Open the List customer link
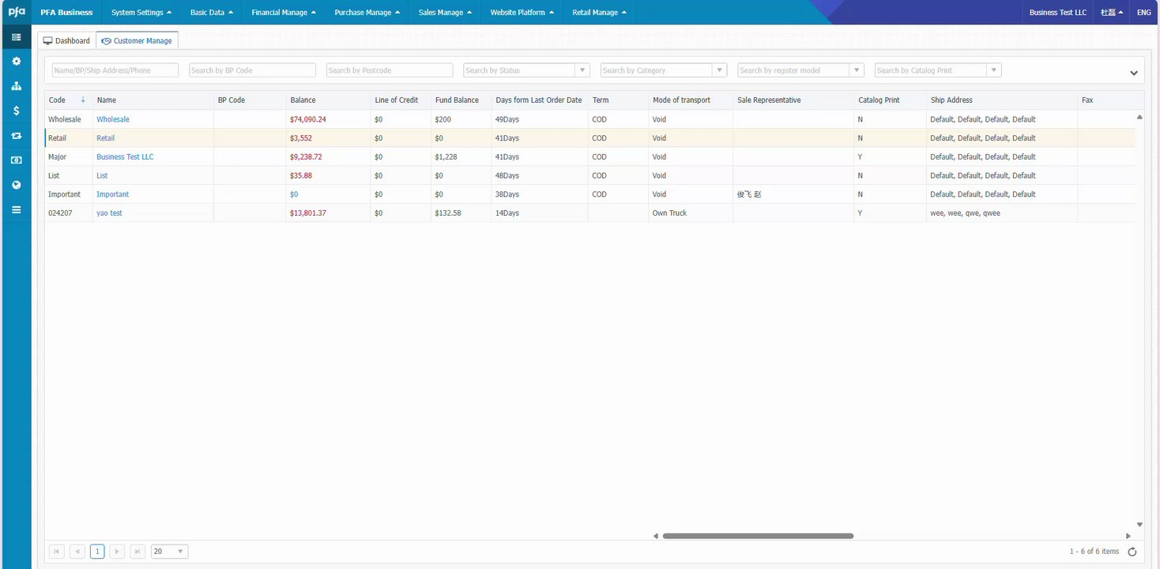 [x=102, y=175]
